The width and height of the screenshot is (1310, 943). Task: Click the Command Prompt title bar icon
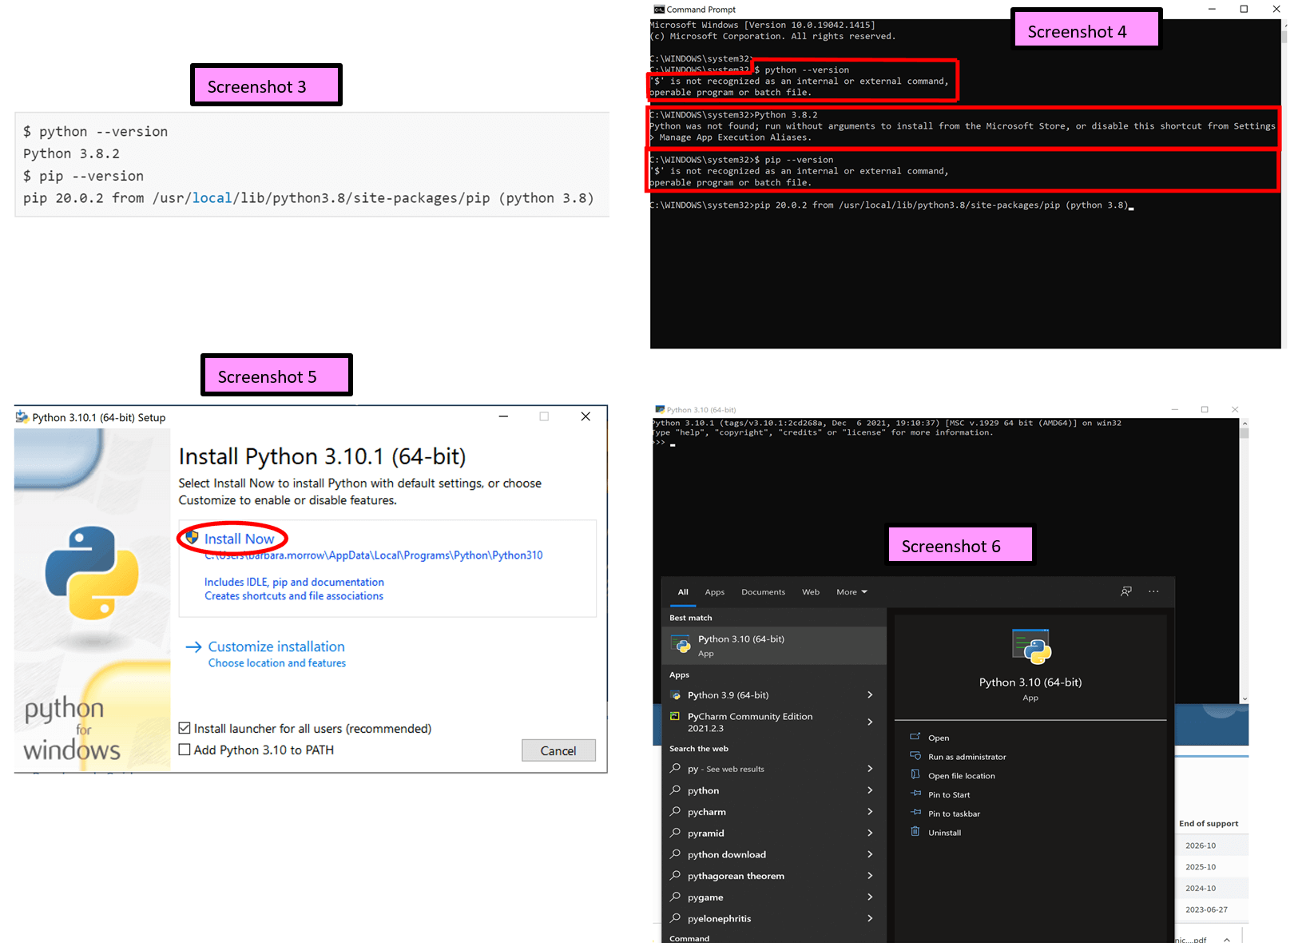point(659,10)
